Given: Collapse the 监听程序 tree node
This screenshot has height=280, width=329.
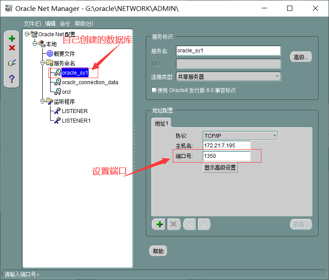Looking at the screenshot, I should coord(42,101).
